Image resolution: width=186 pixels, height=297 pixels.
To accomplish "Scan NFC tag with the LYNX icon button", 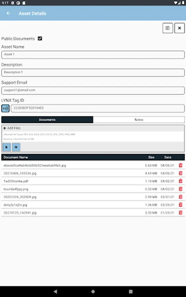I will (5, 108).
